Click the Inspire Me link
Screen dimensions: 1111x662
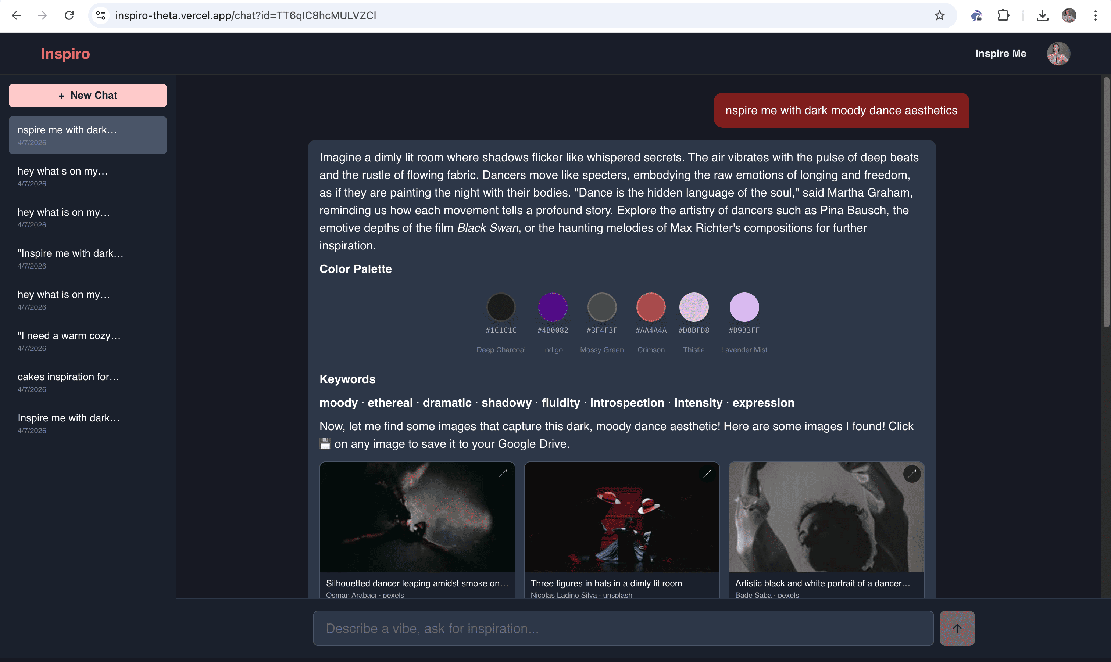point(1000,54)
